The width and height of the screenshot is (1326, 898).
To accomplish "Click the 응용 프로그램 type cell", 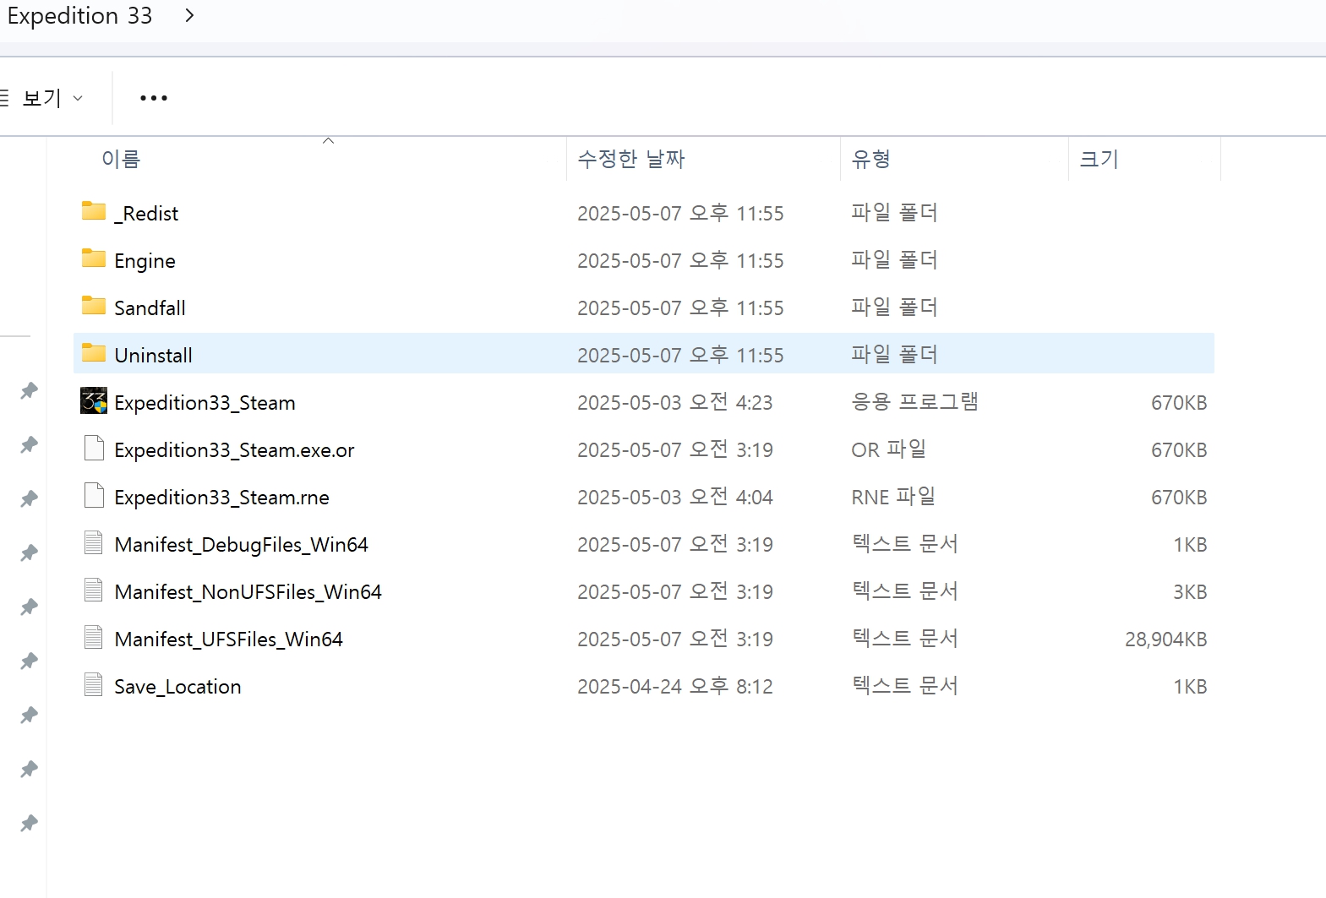I will (x=914, y=402).
